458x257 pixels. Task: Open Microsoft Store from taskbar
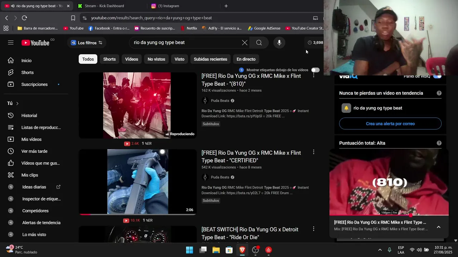(x=229, y=250)
